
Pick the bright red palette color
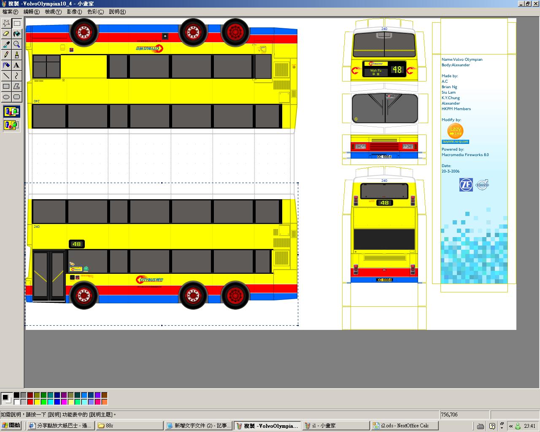pos(30,402)
